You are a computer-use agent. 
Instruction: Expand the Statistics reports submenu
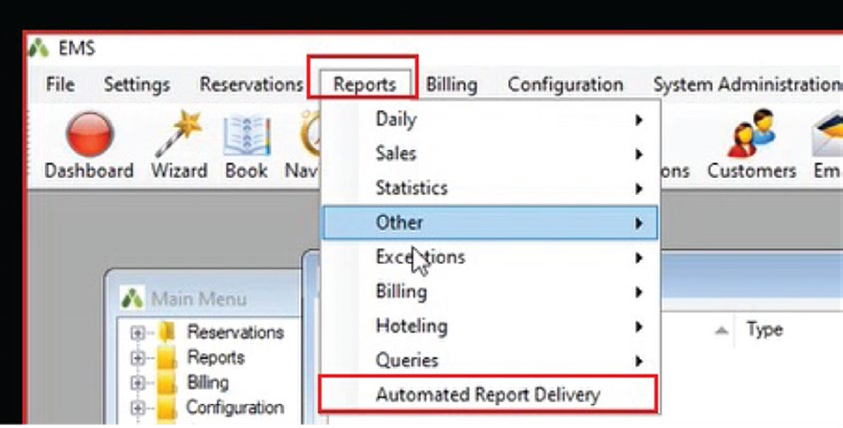(490, 188)
